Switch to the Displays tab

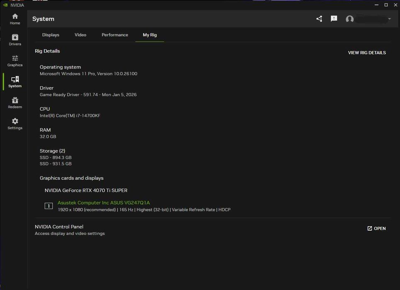[x=51, y=35]
